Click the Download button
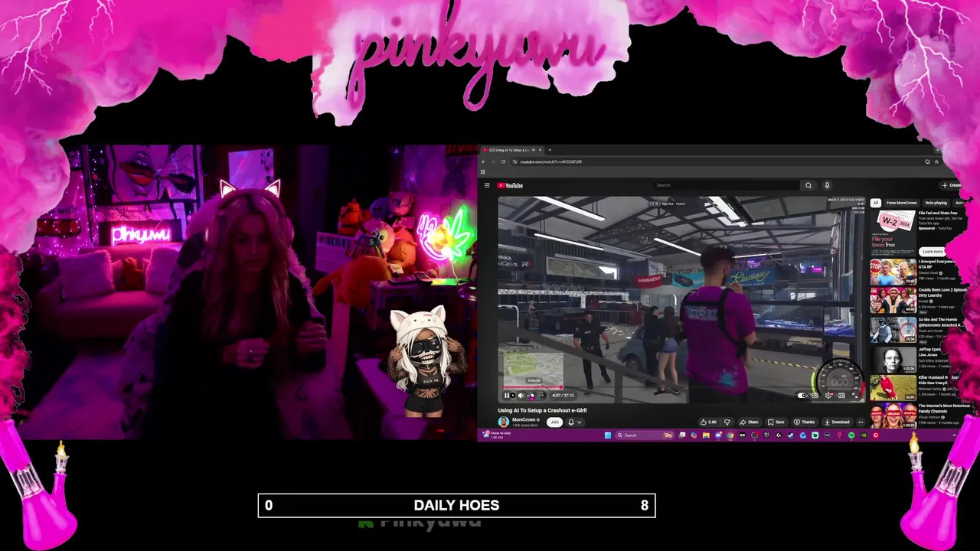The image size is (980, 551). tap(837, 422)
